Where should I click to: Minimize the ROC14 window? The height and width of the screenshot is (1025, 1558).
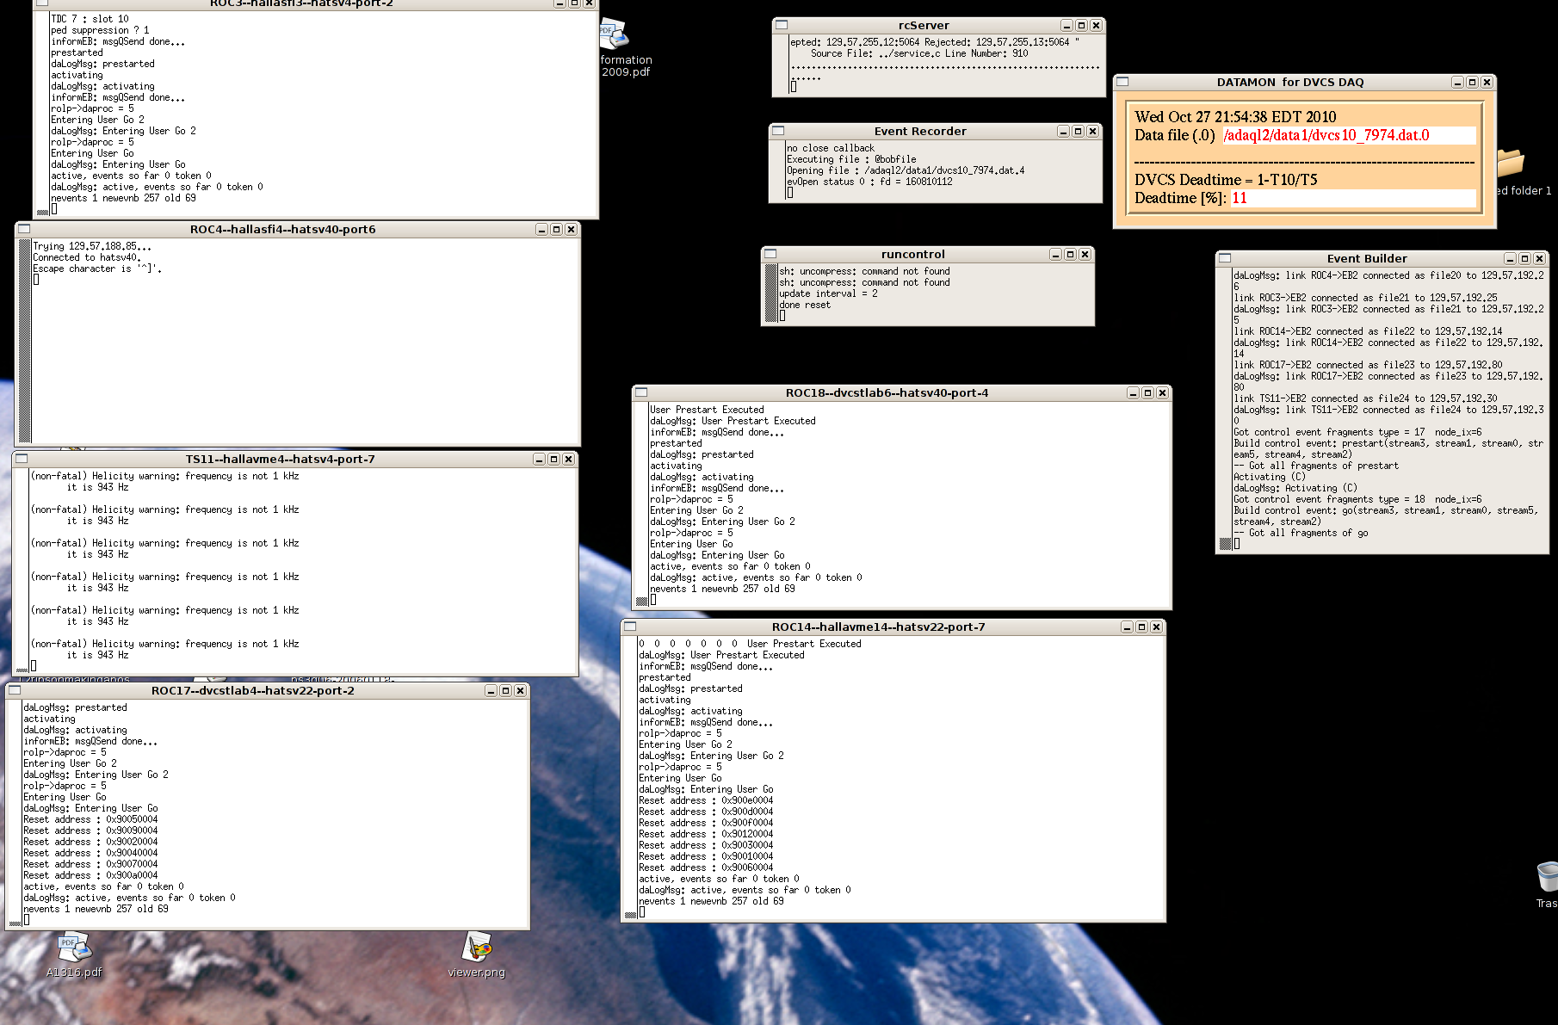[1127, 627]
